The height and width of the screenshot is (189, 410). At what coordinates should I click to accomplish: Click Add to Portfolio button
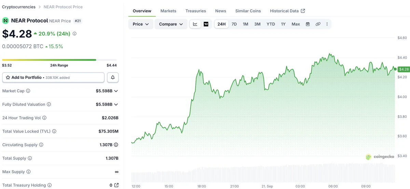pos(53,78)
